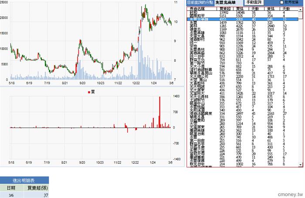Image resolution: width=305 pixels, height=198 pixels.
Task: Click the 買賣超(張) column header
Action: tap(37, 188)
